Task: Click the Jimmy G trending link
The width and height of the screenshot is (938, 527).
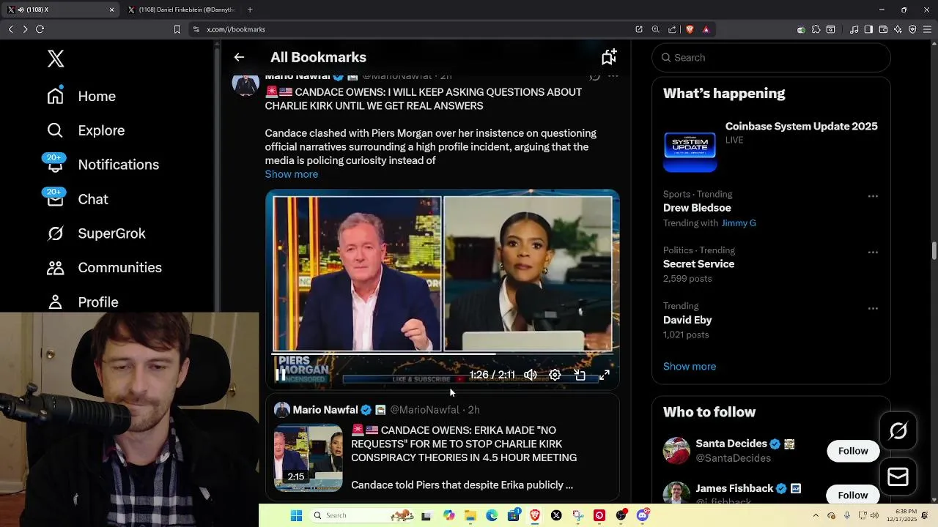Action: pos(739,223)
